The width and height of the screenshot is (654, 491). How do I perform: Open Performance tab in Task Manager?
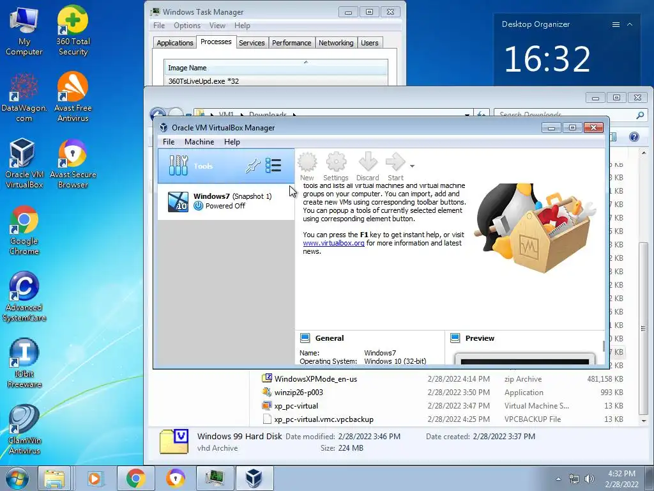click(x=291, y=43)
